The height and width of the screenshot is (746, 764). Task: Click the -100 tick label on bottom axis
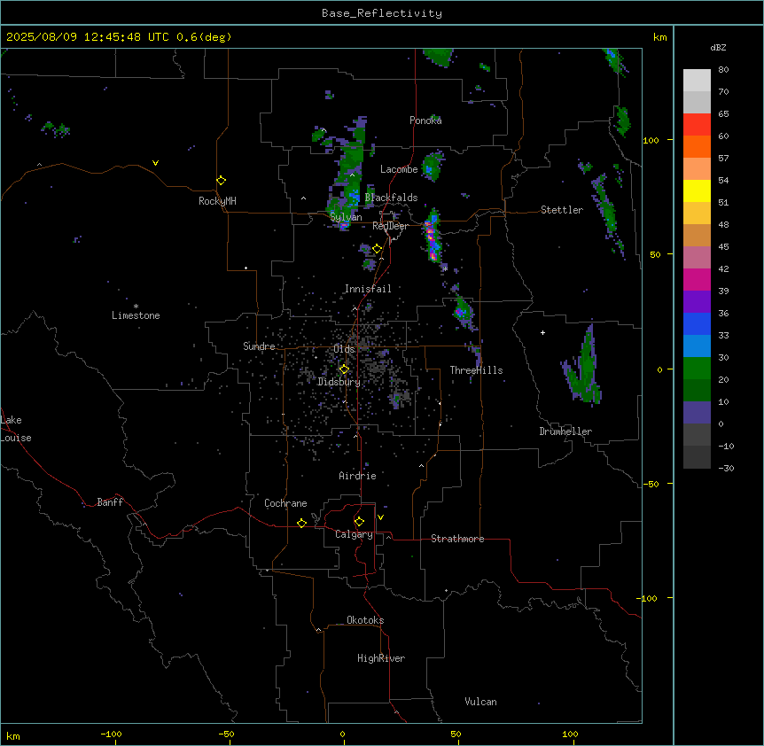(111, 734)
